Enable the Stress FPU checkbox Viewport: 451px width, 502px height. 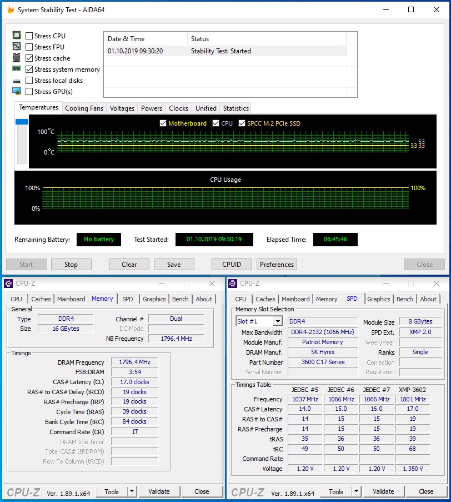click(x=29, y=47)
